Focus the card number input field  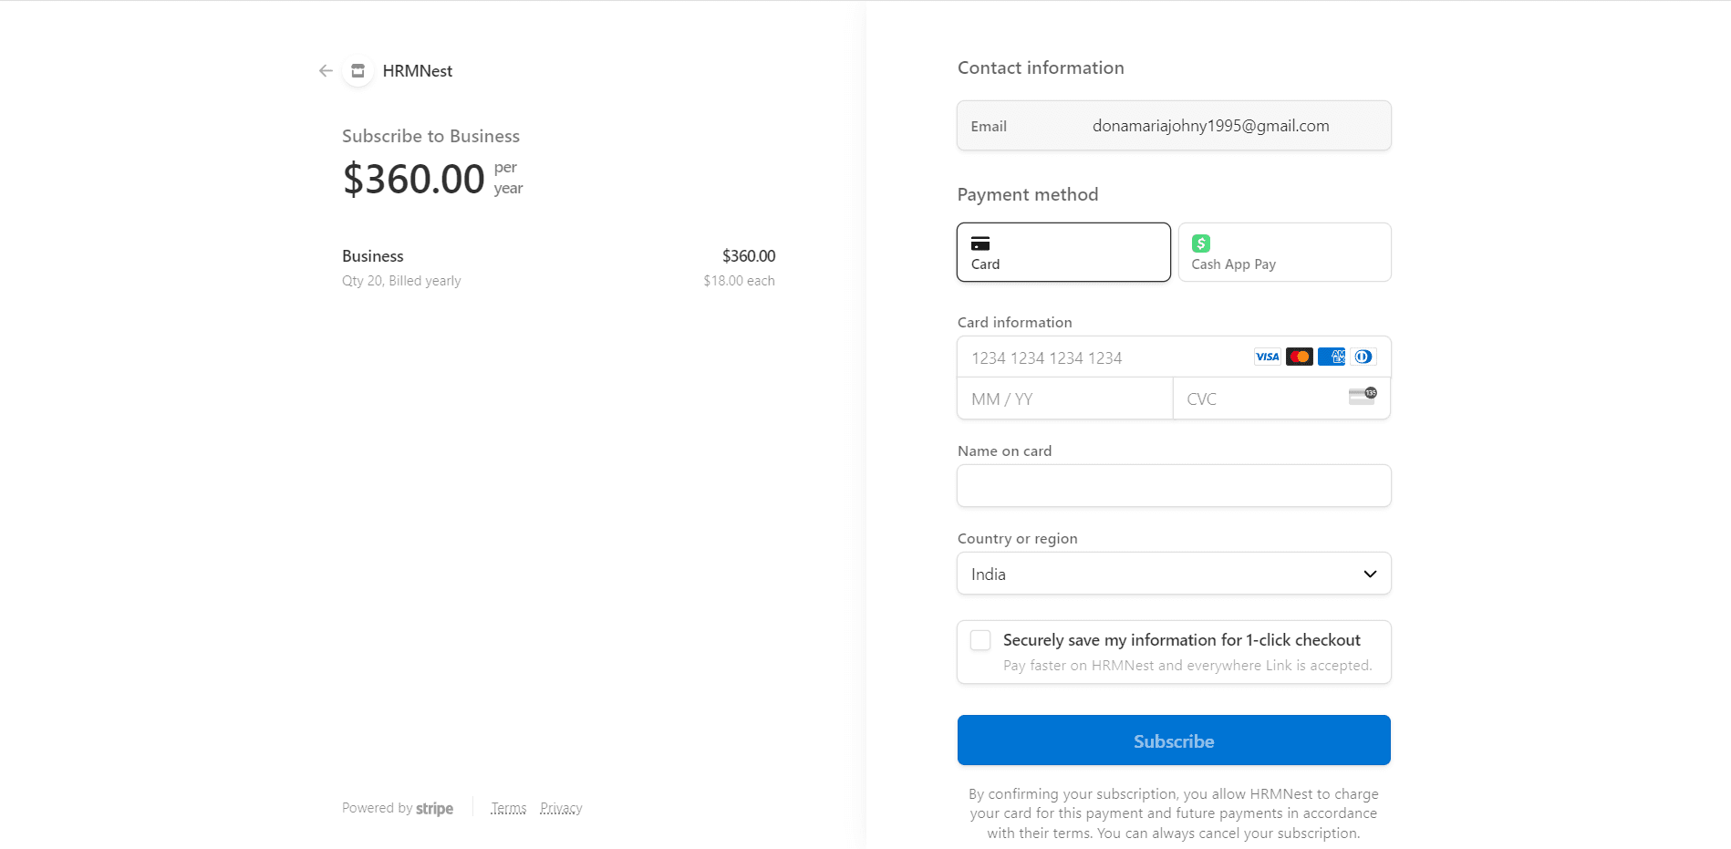point(1104,358)
